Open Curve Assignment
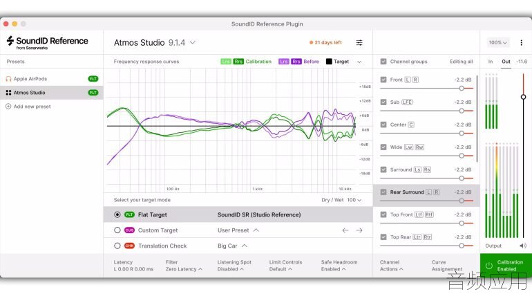This screenshot has height=294, width=532. click(x=447, y=266)
